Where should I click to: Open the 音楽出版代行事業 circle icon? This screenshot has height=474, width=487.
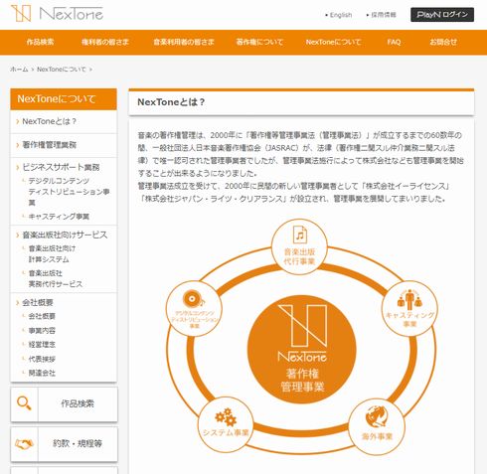pyautogui.click(x=299, y=246)
